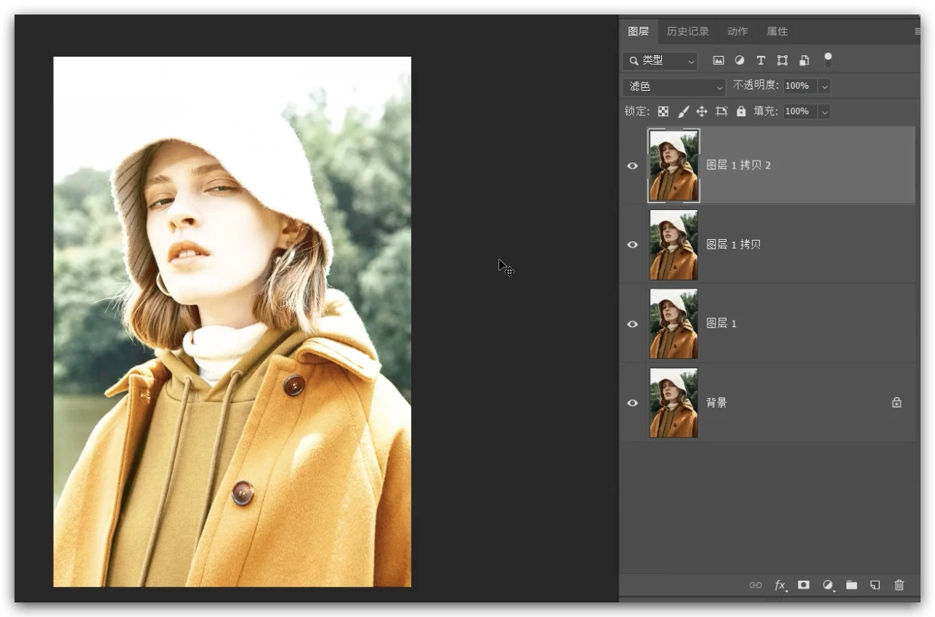Viewport: 935px width, 617px height.
Task: Open the 动作 tab
Action: click(x=737, y=31)
